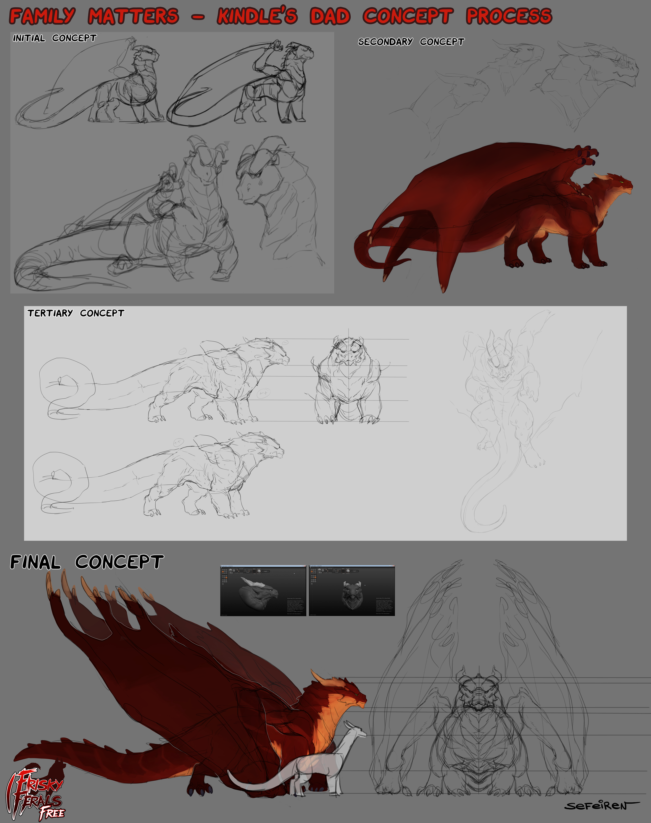The width and height of the screenshot is (651, 823).
Task: Click the Initial Concept label
Action: coord(54,38)
